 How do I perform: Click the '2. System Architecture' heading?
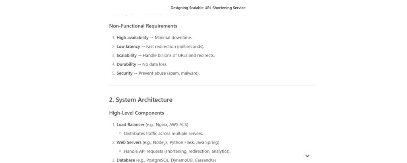pos(141,100)
